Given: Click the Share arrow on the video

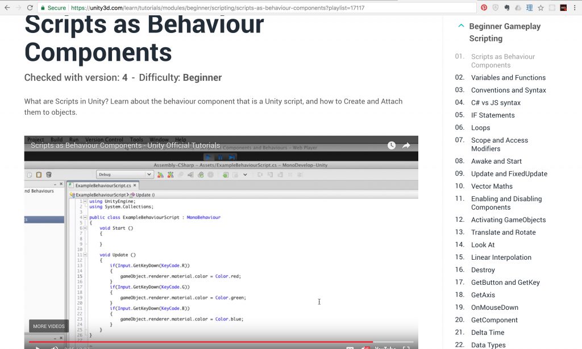Looking at the screenshot, I should [406, 146].
